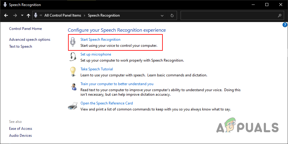Click the Refresh button in address bar

(x=172, y=15)
